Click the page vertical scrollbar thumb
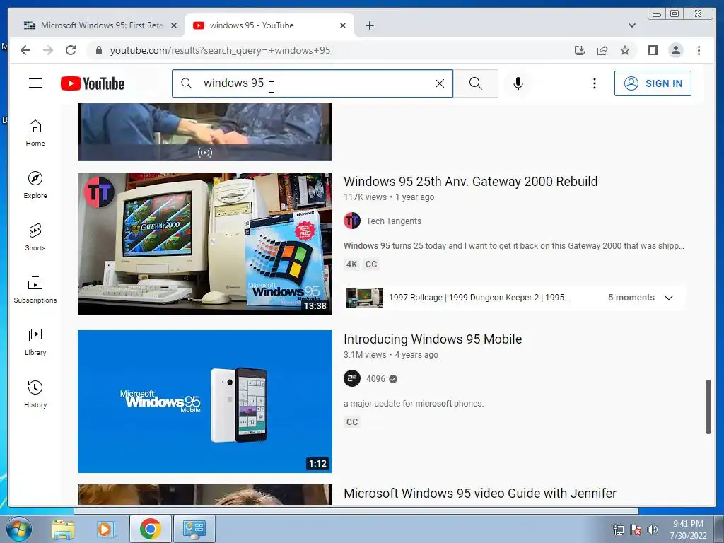 708,407
